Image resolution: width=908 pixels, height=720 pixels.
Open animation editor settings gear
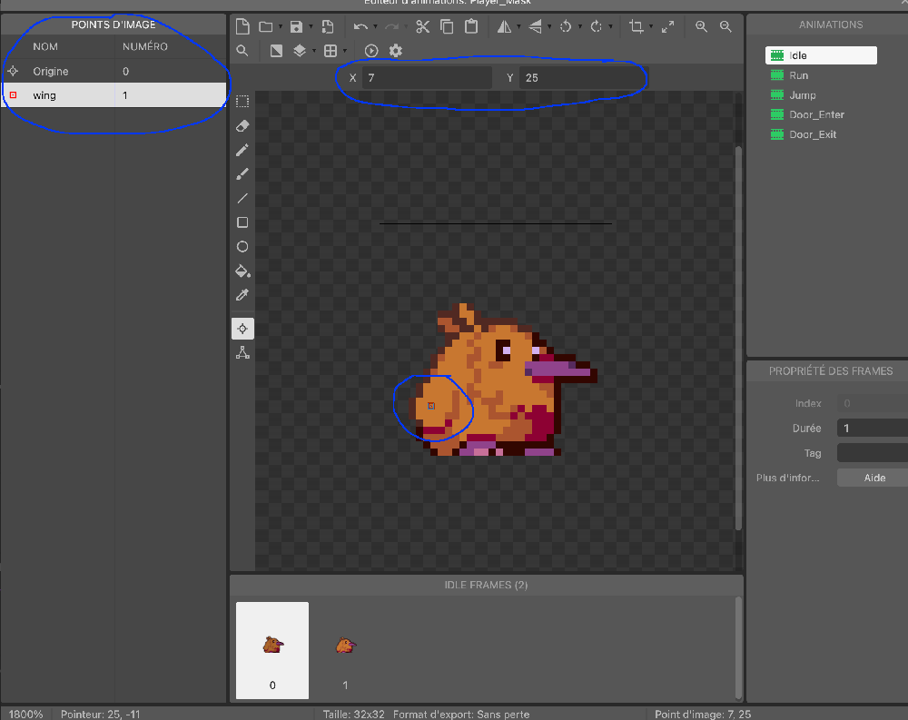click(x=395, y=51)
